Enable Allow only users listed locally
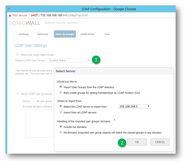The image size is (187, 165). pos(18,55)
